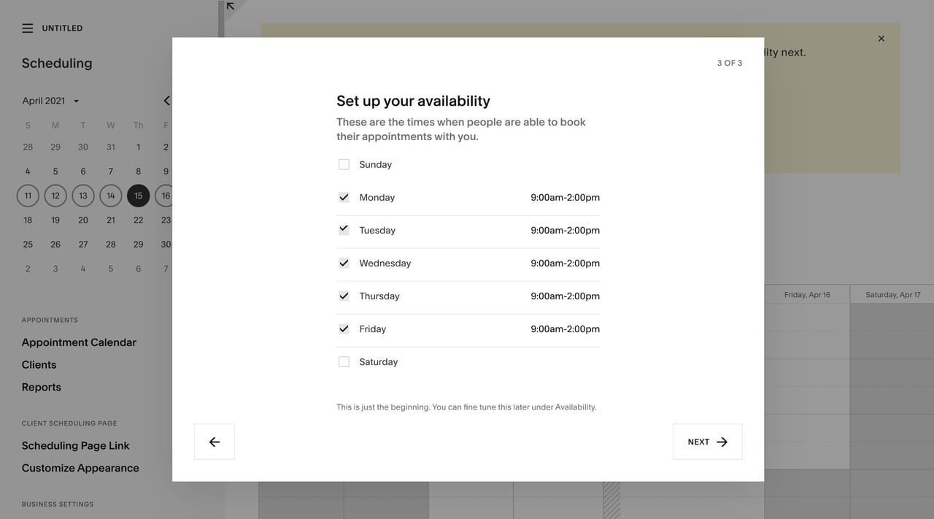Viewport: 934px width, 519px height.
Task: Collapse the mini calendar with the left chevron
Action: tap(166, 101)
